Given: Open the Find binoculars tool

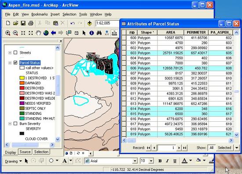Looking at the screenshot, I should point(99,33).
